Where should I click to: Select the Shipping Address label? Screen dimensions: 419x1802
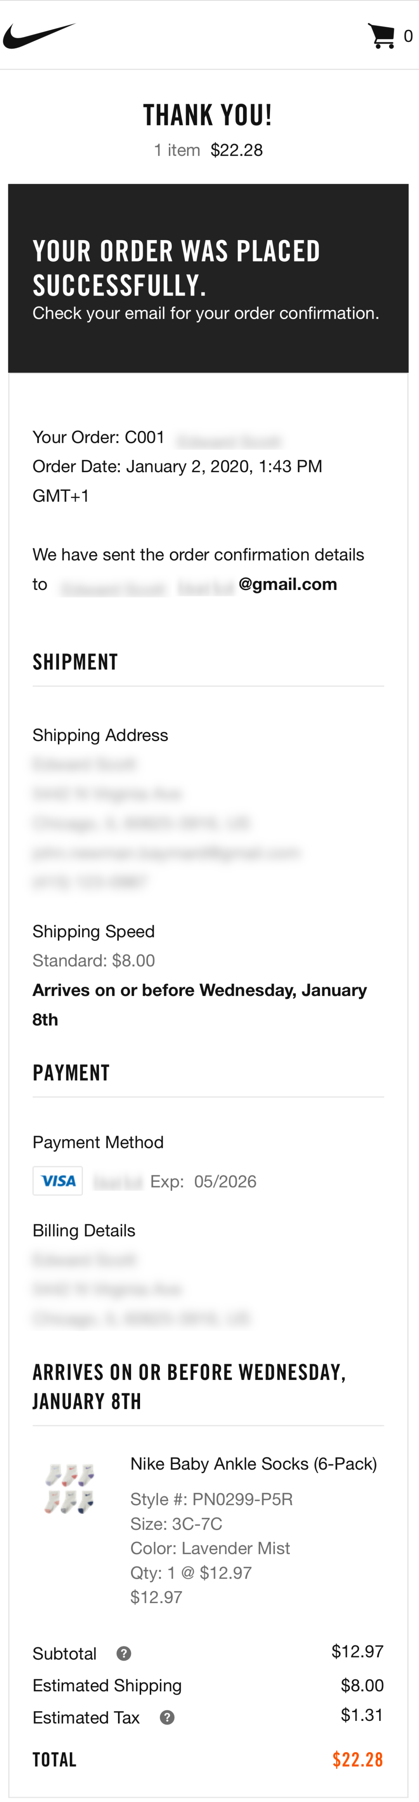(x=100, y=735)
